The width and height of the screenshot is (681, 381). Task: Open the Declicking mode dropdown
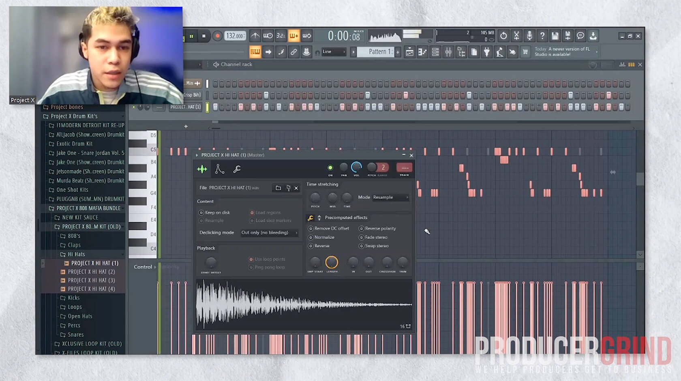point(269,232)
